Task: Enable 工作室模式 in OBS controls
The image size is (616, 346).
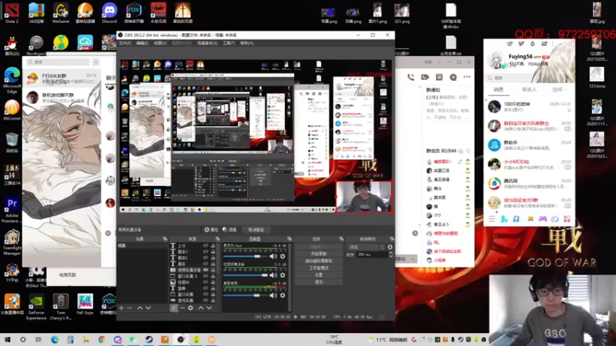Action: [319, 268]
